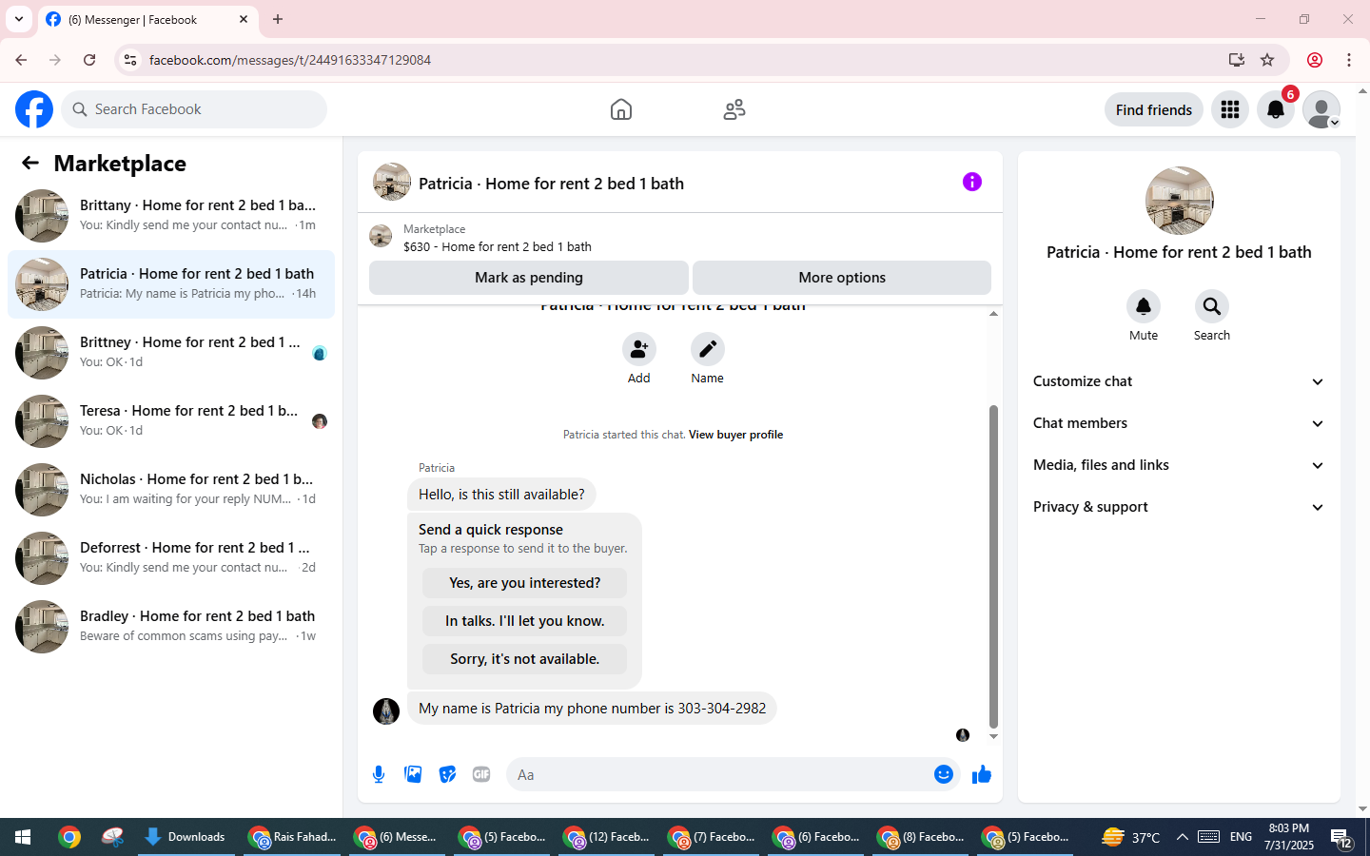Open emoji picker smiley icon
This screenshot has height=856, width=1370.
click(x=944, y=774)
